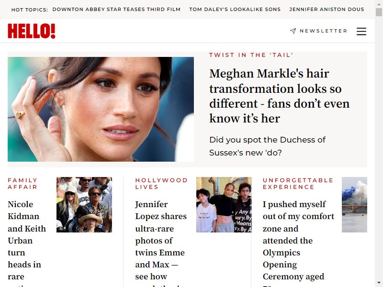Open the Meghan Markle hair transformation headline
This screenshot has height=287, width=383.
(280, 96)
